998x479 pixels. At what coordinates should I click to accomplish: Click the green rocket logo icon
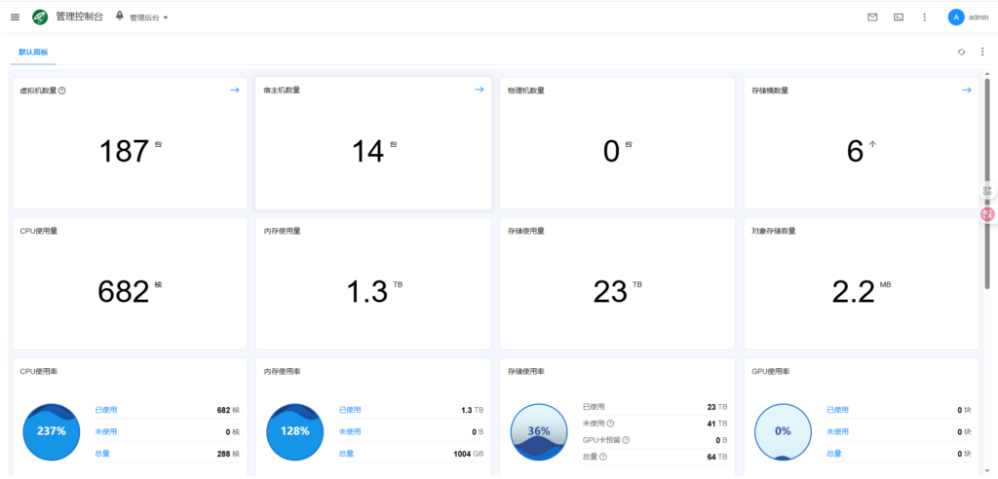40,17
